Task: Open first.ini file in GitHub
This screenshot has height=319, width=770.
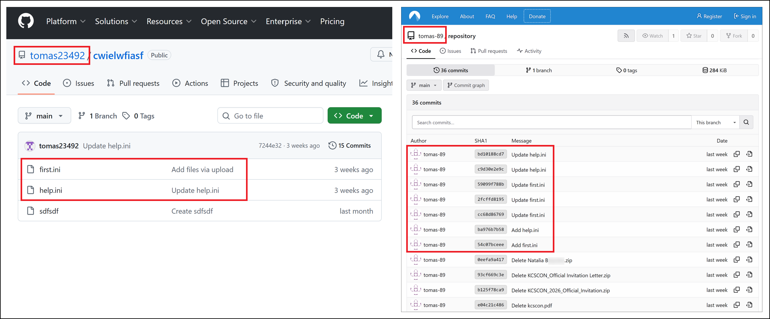Action: coord(50,169)
